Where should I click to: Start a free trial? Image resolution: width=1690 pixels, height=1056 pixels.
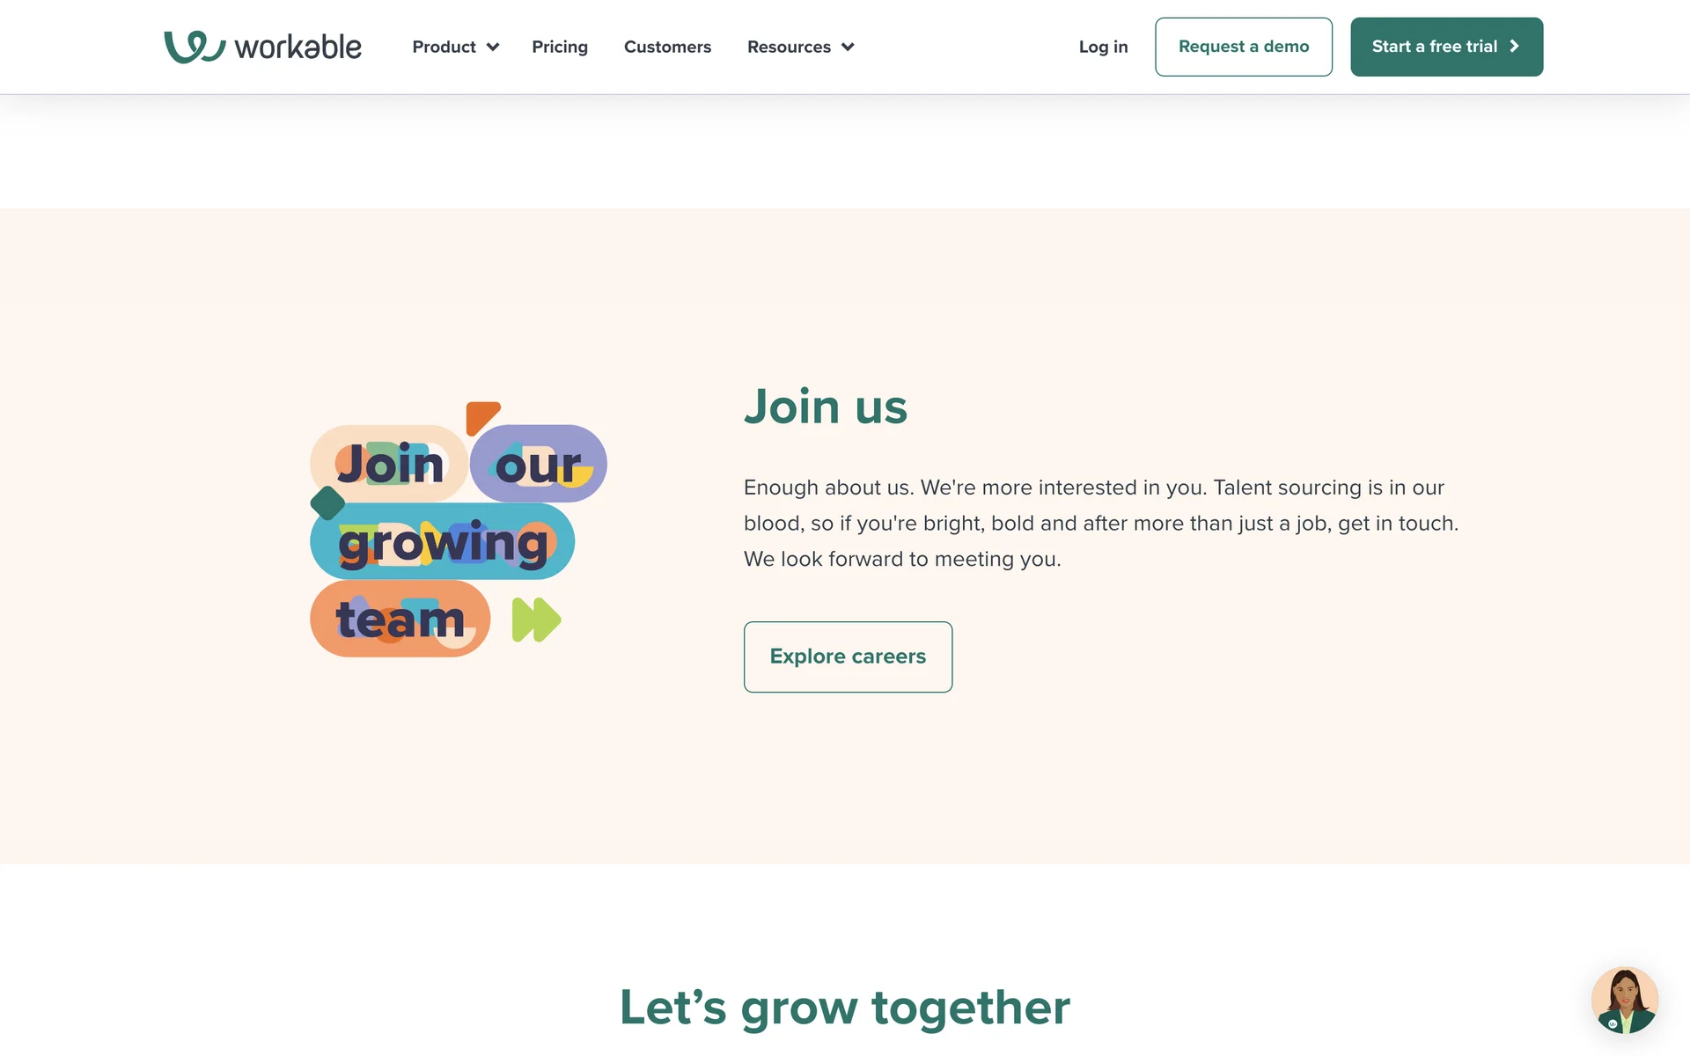1446,47
